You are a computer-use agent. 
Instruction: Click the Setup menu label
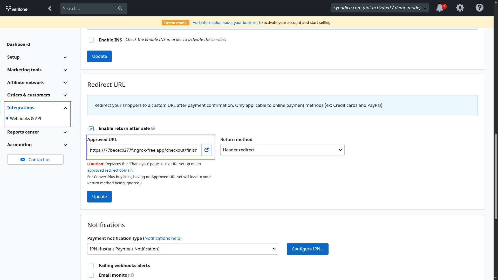point(13,57)
